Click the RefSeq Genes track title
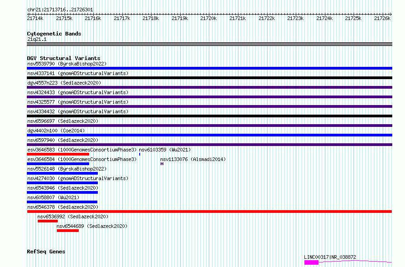Image resolution: width=405 pixels, height=267 pixels. point(46,252)
